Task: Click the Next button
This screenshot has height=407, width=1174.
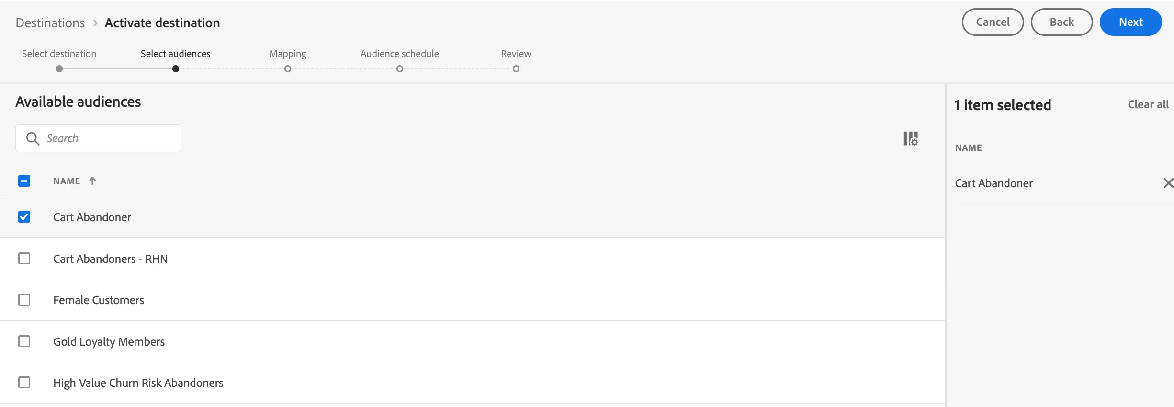Action: tap(1131, 22)
